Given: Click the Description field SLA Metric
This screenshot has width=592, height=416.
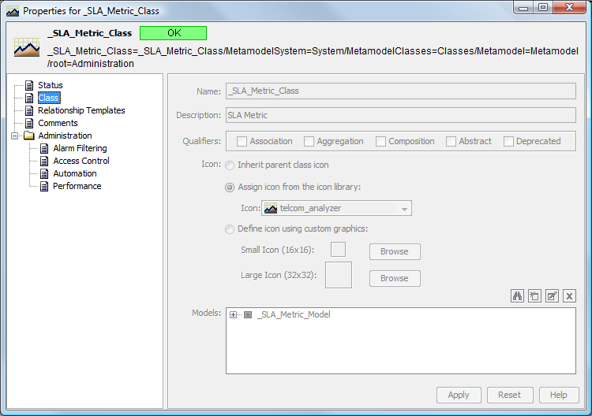Looking at the screenshot, I should coord(400,115).
